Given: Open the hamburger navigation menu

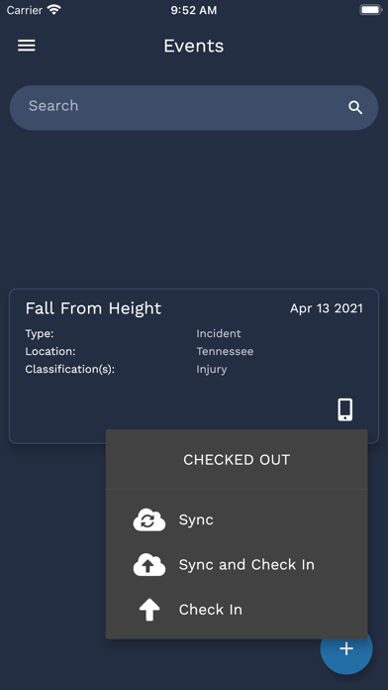Looking at the screenshot, I should pyautogui.click(x=27, y=46).
